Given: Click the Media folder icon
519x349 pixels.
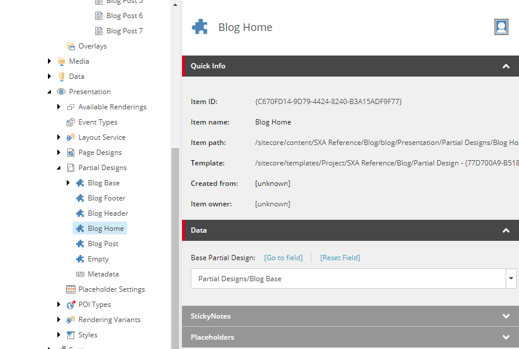Looking at the screenshot, I should pyautogui.click(x=61, y=61).
